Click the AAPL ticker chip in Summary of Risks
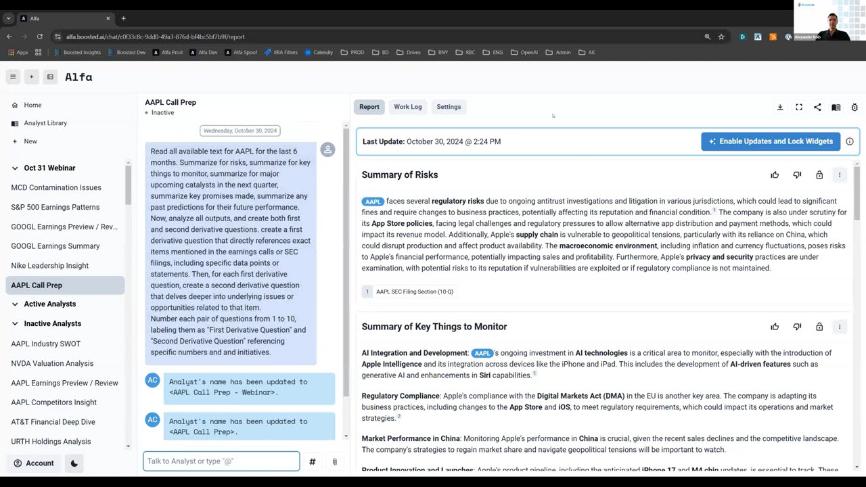The height and width of the screenshot is (487, 866). pyautogui.click(x=373, y=202)
